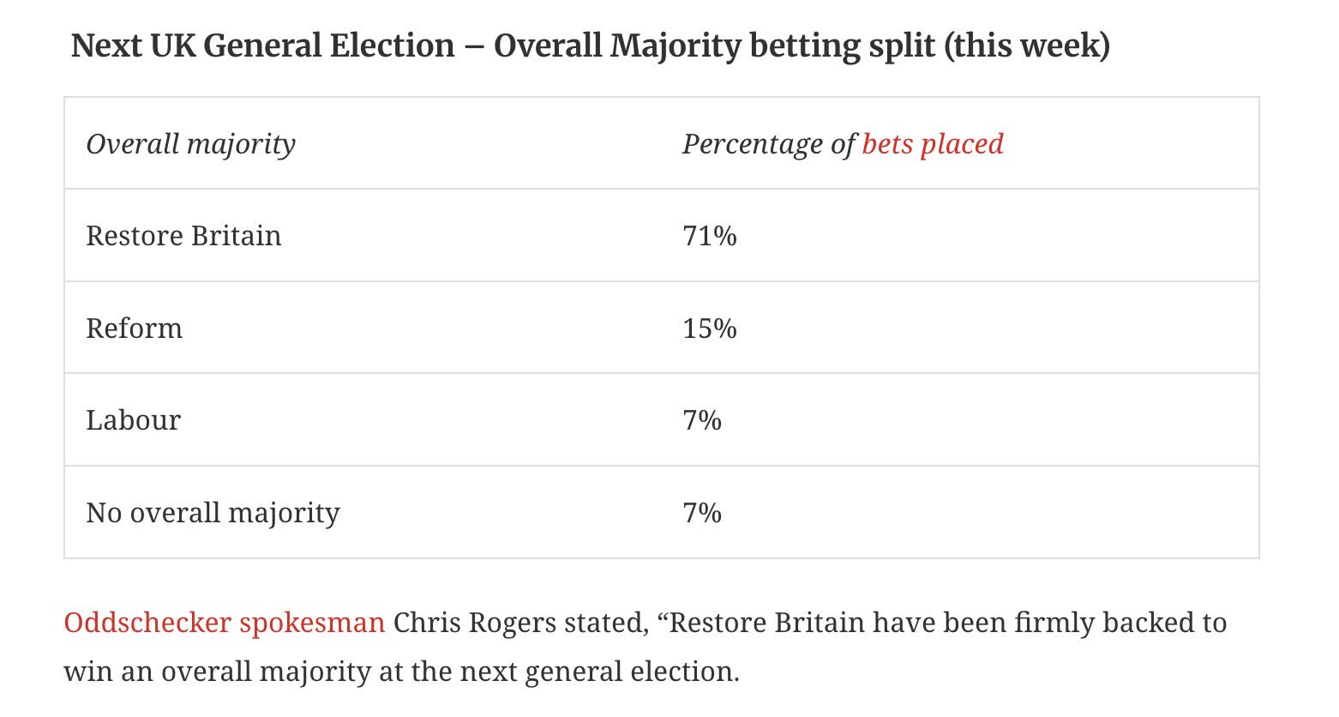Image resolution: width=1339 pixels, height=717 pixels.
Task: Click "Next UK General Election" in the heading
Action: click(x=262, y=45)
